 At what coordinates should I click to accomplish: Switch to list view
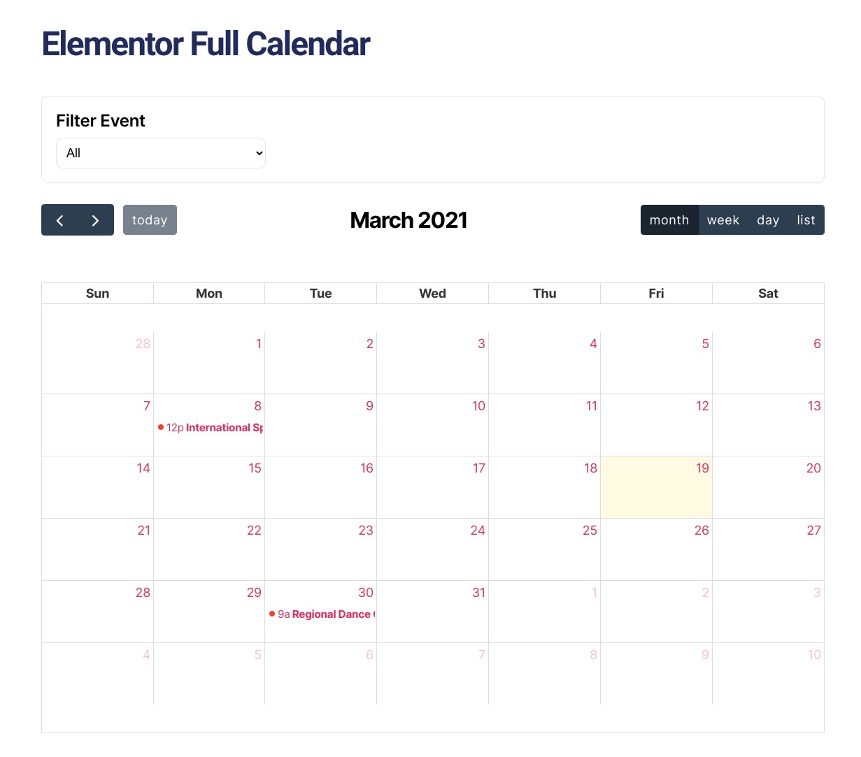coord(805,219)
